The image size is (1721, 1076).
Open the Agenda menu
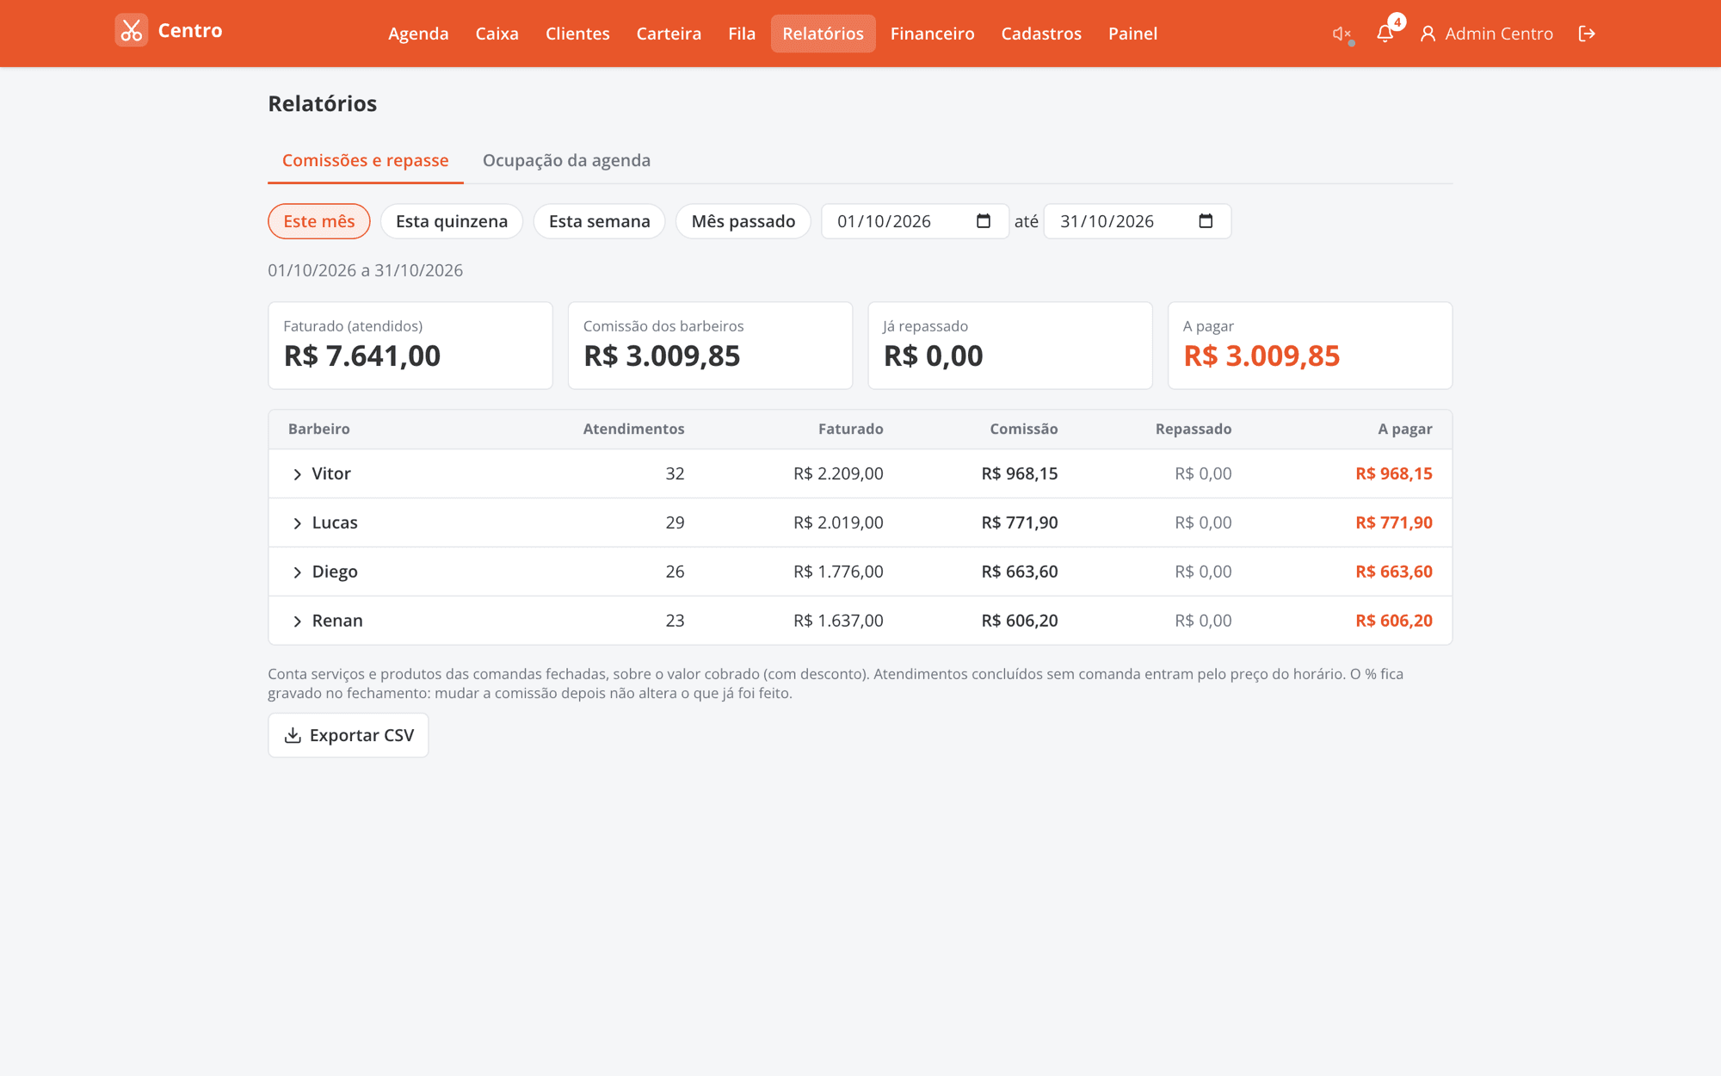tap(418, 34)
